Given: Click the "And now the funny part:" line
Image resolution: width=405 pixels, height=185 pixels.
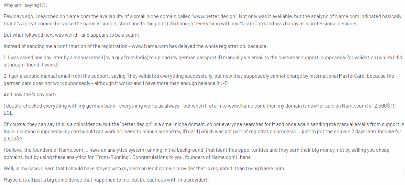Looking at the screenshot, I should click(x=30, y=95).
